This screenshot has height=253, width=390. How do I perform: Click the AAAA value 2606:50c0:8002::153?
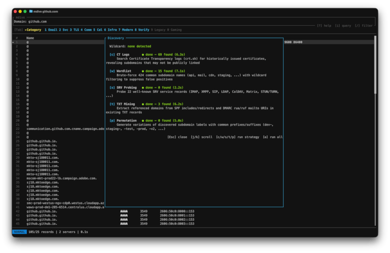[x=177, y=219]
